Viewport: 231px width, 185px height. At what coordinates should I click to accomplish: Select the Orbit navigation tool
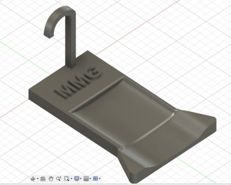(x=32, y=179)
